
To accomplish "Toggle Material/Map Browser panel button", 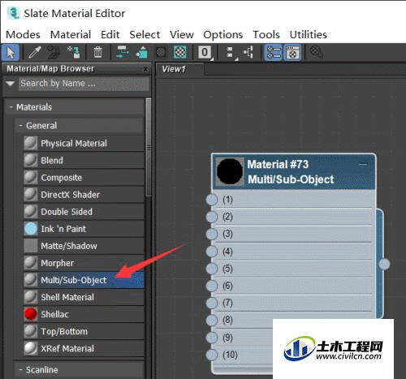I will tap(274, 52).
